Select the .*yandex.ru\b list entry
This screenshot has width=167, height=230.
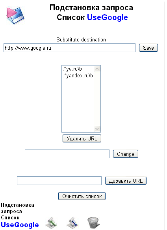point(78,75)
